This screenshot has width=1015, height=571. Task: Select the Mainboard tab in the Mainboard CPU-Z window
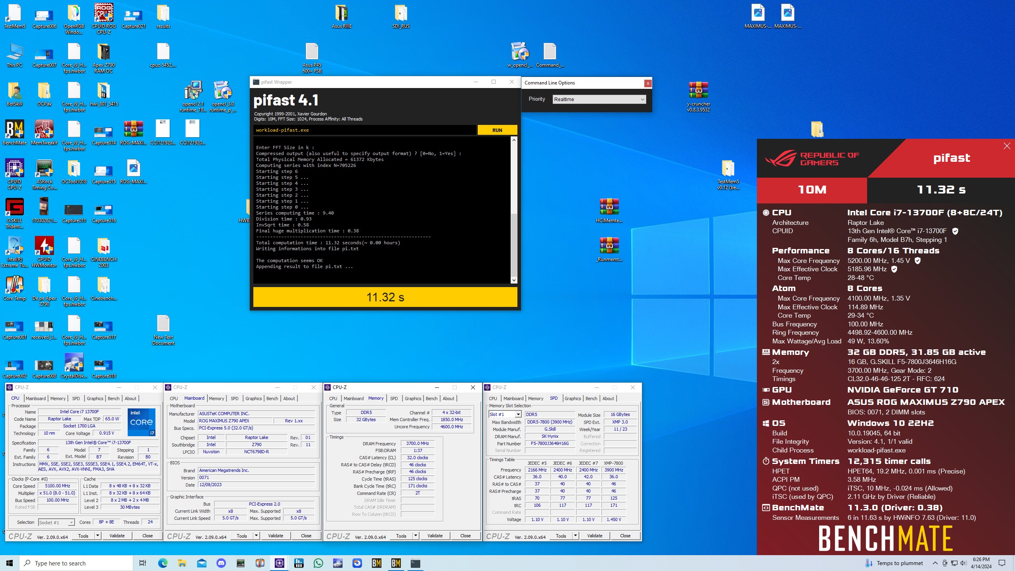pos(194,398)
